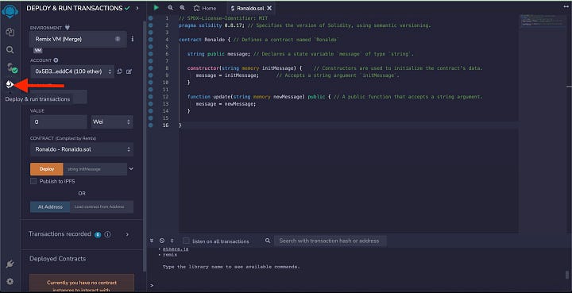Screen dimensions: 572x293
Task: Click the edit icon beside the account
Action: point(129,71)
